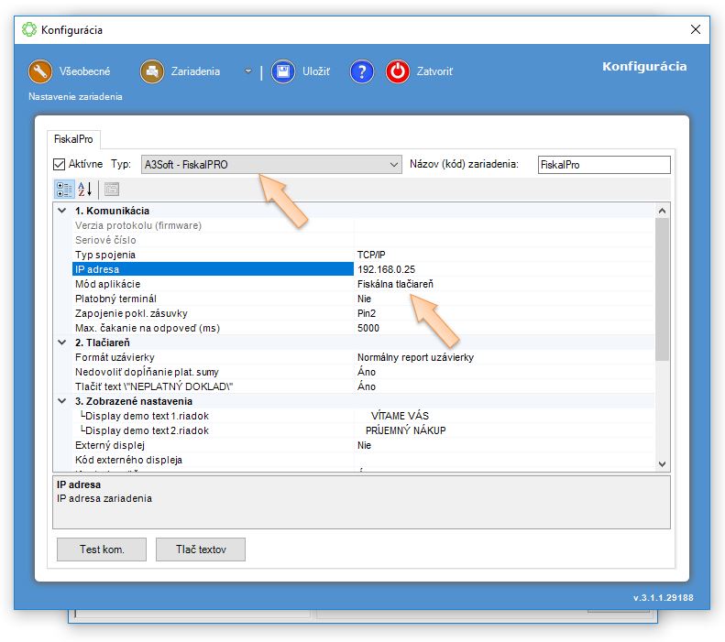Viewport: 725px width, 642px height.
Task: Open help with the question mark icon
Action: [362, 71]
